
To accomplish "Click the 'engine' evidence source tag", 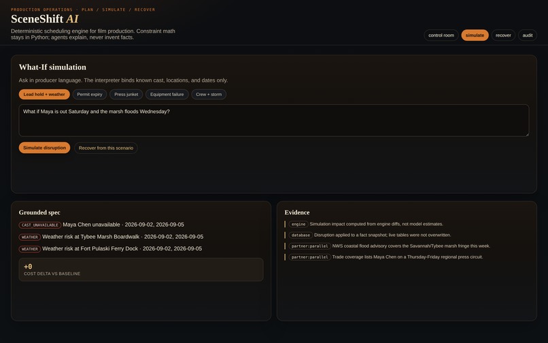I will (298, 225).
